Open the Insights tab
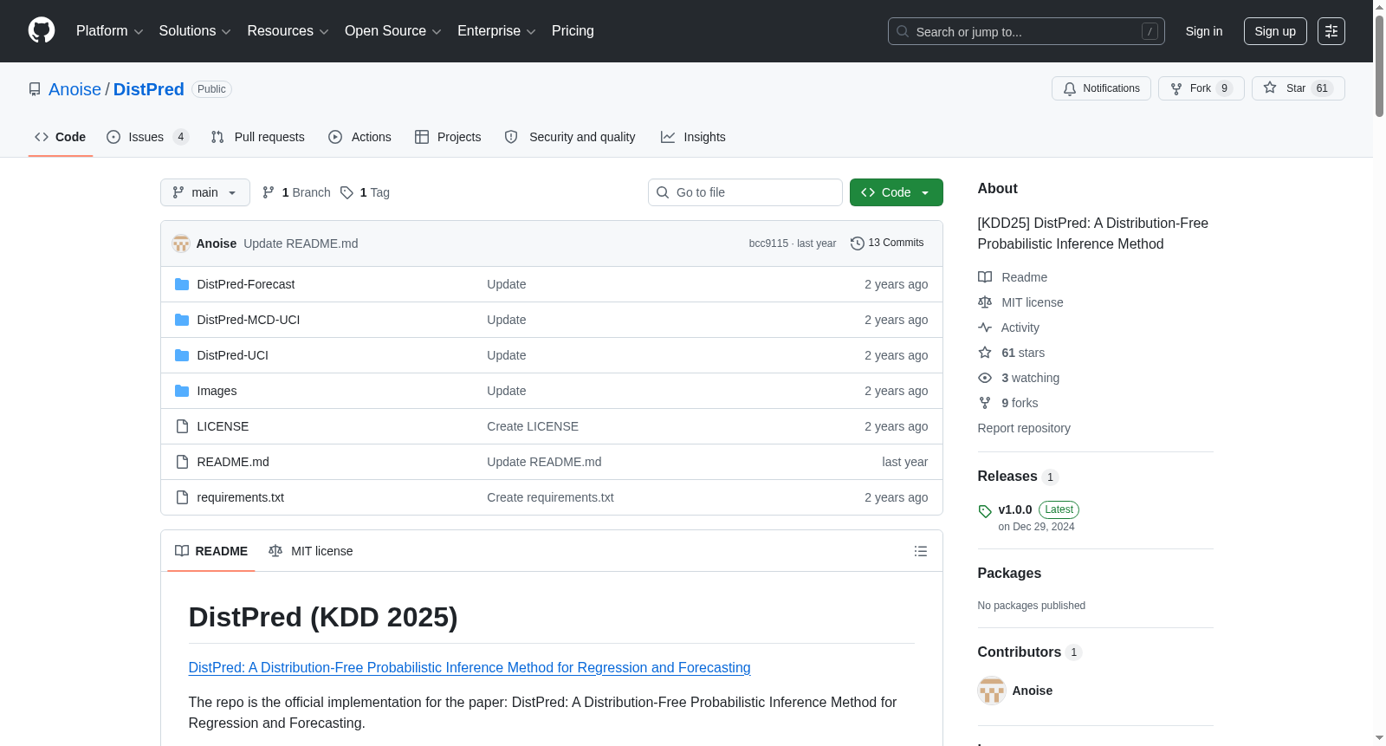 pos(693,137)
